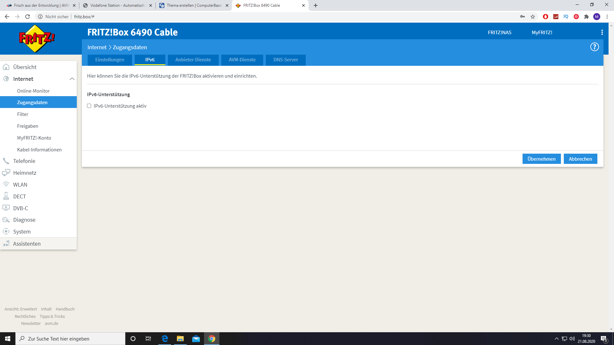
Task: Click the Windows taskbar search field
Action: (70, 339)
